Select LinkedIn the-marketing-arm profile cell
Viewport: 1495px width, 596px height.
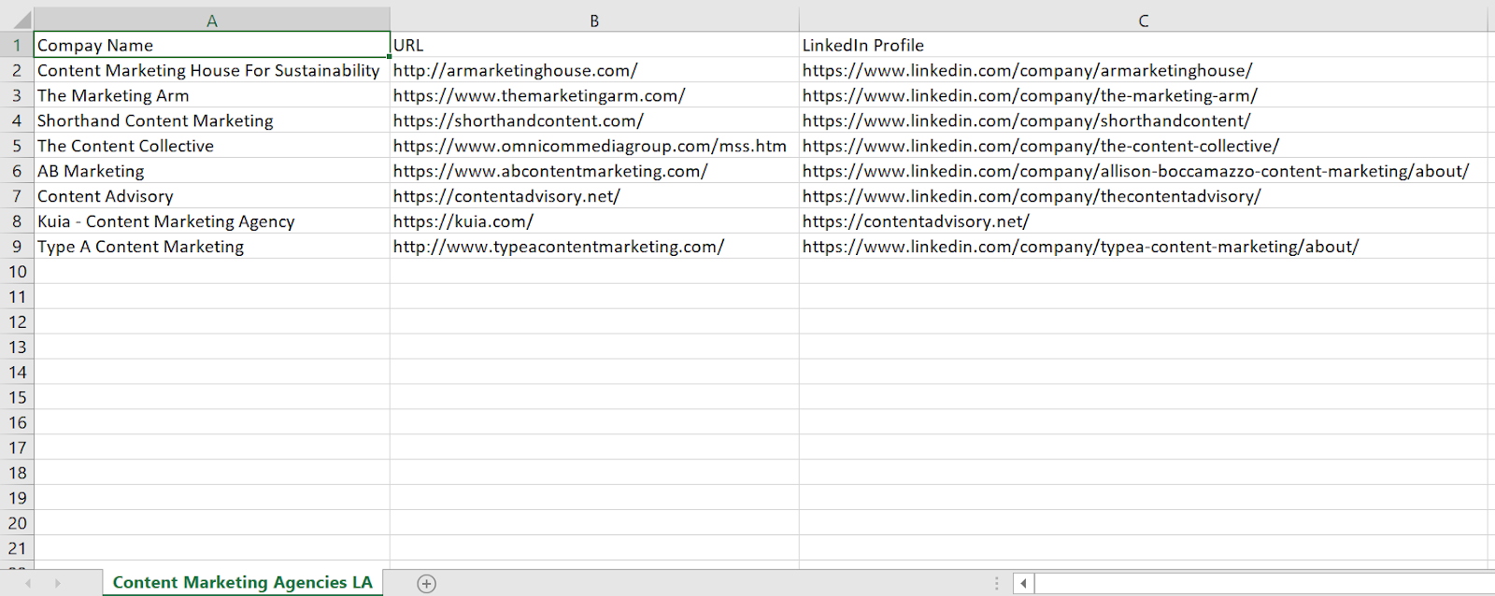point(1143,95)
